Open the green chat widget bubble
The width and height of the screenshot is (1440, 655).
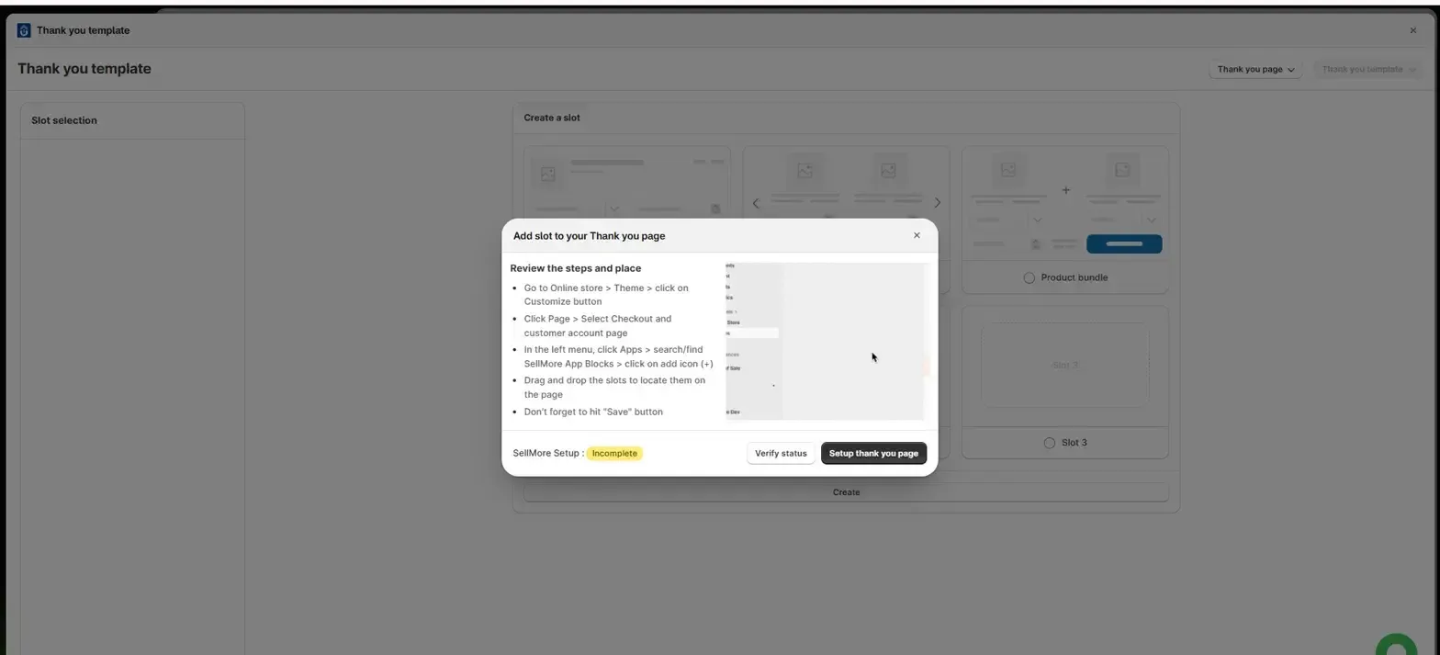pyautogui.click(x=1397, y=644)
